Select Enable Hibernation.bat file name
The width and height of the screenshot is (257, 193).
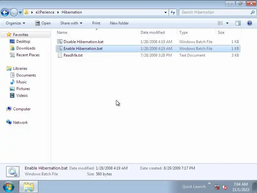click(x=83, y=49)
